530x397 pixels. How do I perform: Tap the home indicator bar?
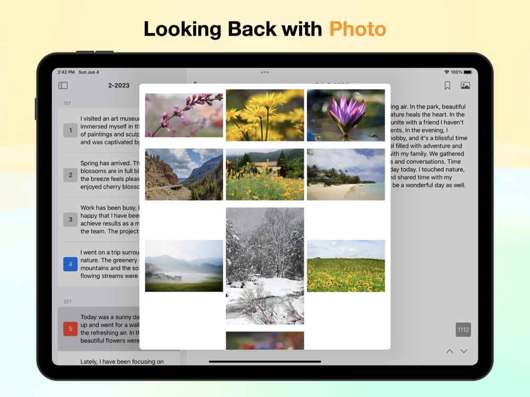click(265, 362)
